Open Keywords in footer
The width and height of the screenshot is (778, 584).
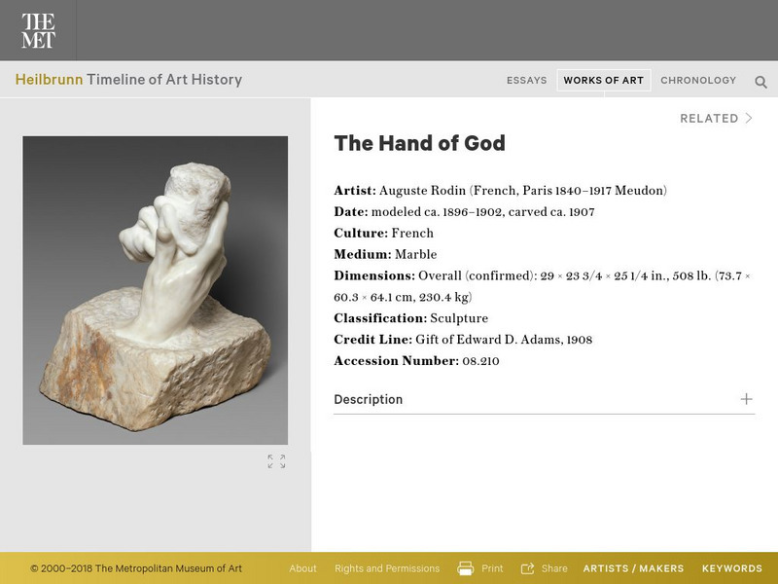tap(732, 568)
